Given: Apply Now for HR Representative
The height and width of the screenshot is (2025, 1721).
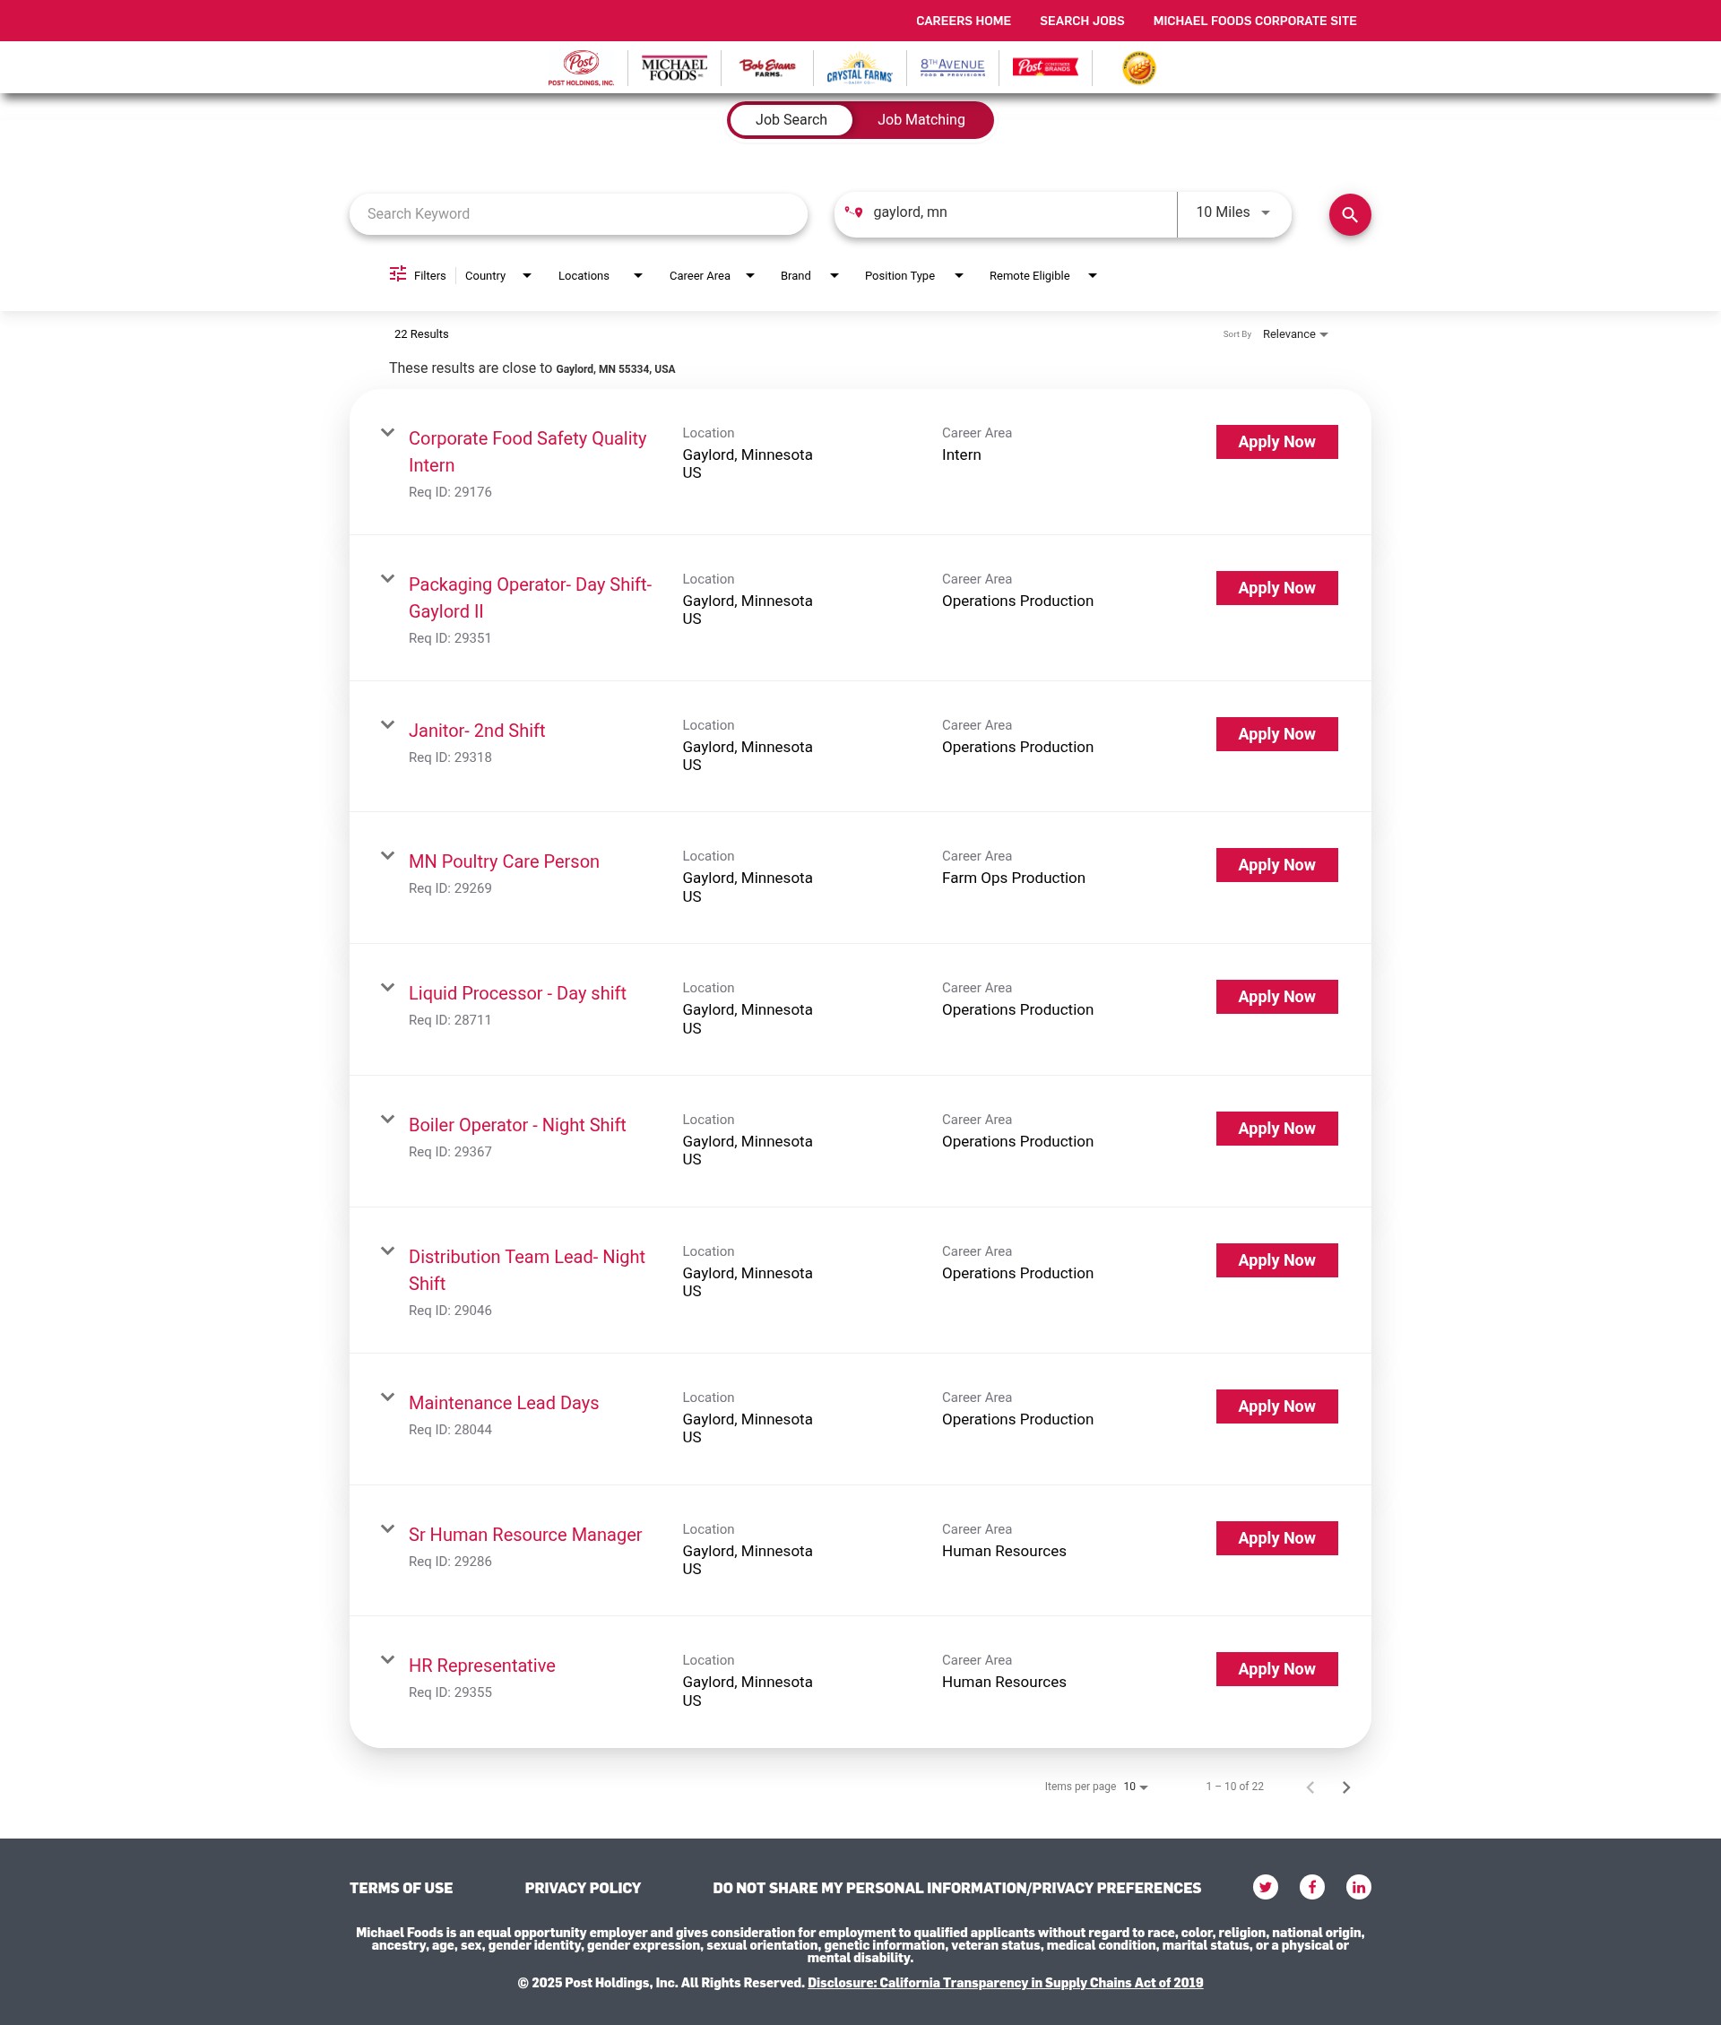Looking at the screenshot, I should [1276, 1669].
